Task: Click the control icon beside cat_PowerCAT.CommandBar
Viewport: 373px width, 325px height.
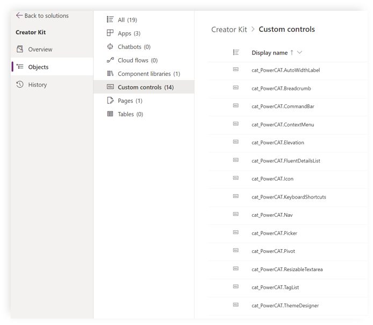Action: 236,105
